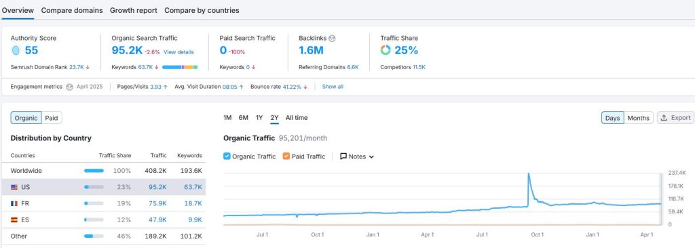The height and width of the screenshot is (248, 695).
Task: Click the US flag icon
Action: (x=14, y=187)
